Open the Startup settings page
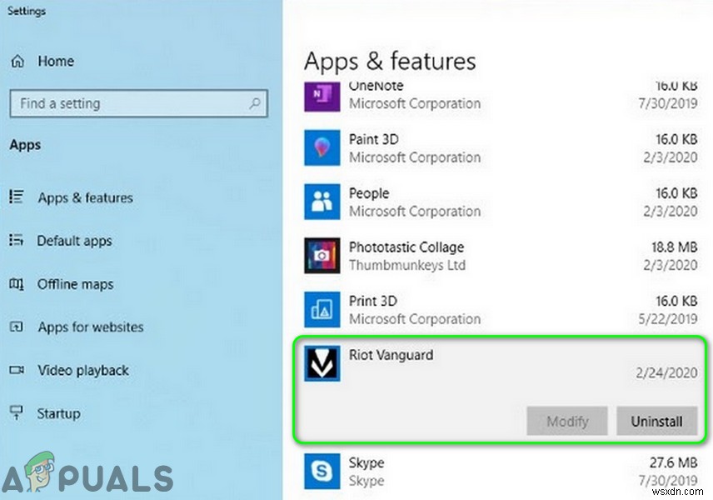The image size is (713, 500). pyautogui.click(x=58, y=413)
